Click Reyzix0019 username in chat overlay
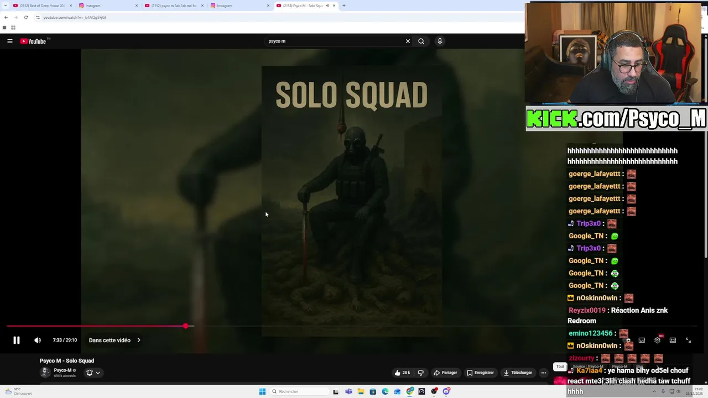The width and height of the screenshot is (708, 398). point(587,311)
